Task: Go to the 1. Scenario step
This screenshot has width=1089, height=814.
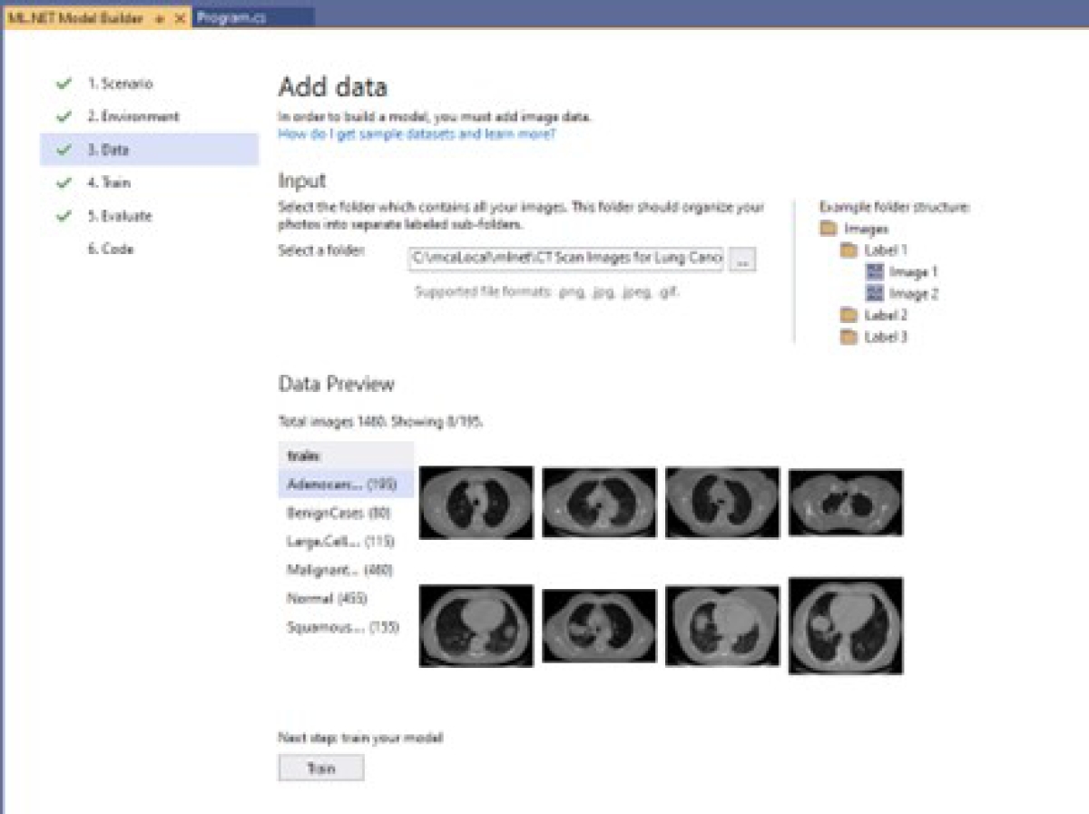Action: [120, 83]
